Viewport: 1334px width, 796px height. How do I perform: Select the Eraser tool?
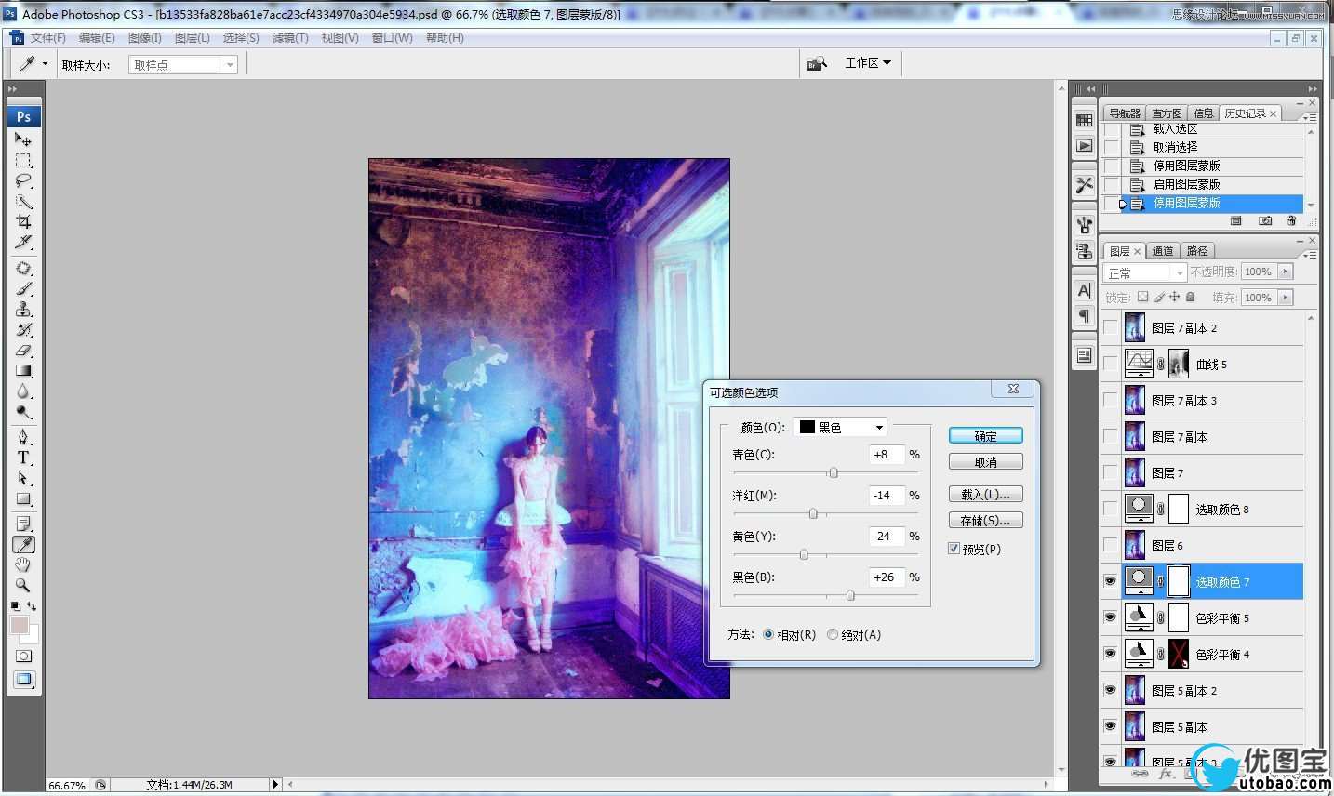(x=23, y=351)
